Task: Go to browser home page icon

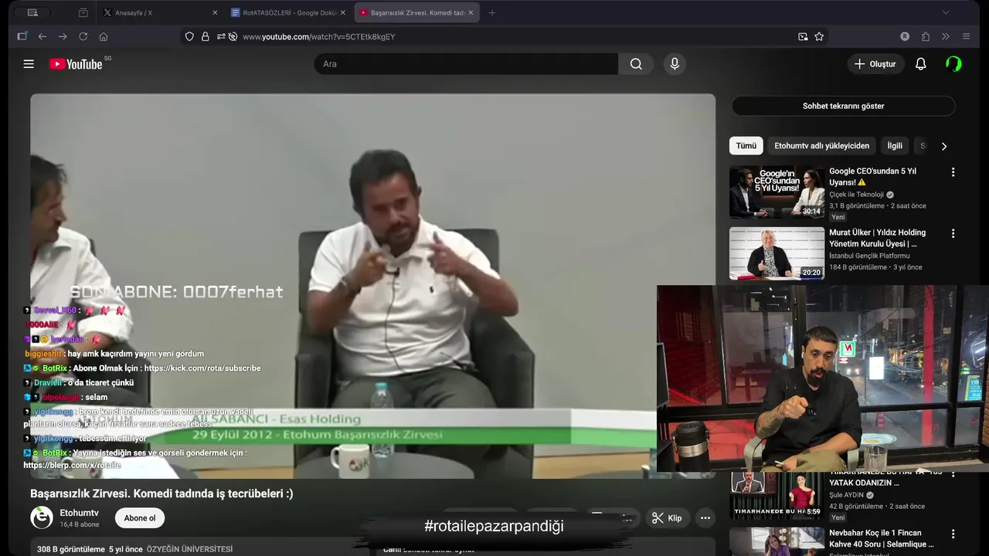Action: pyautogui.click(x=104, y=36)
